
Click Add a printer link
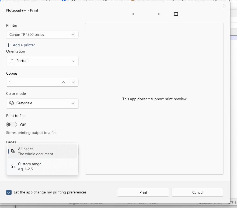[x=24, y=45]
